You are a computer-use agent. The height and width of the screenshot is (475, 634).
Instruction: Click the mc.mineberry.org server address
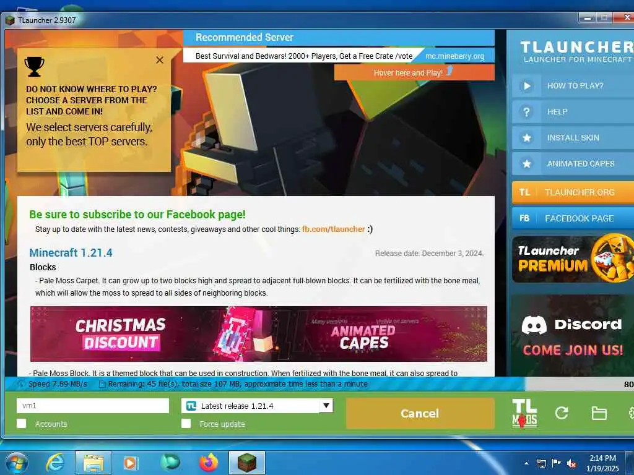coord(455,56)
